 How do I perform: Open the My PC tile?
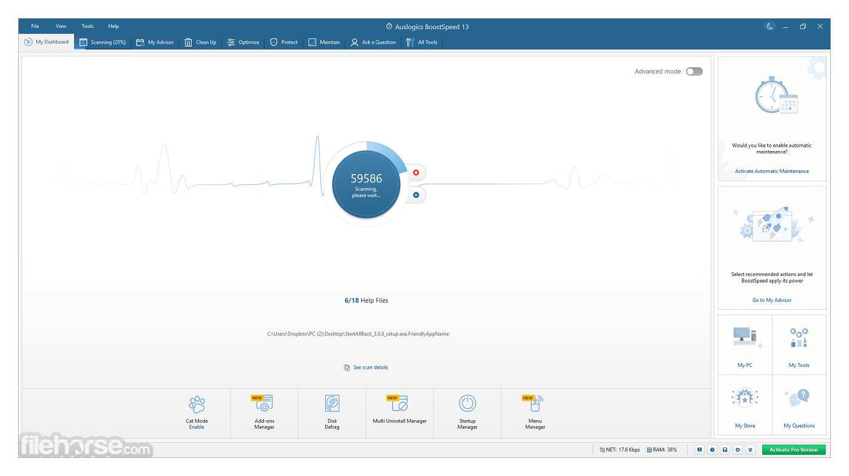pyautogui.click(x=745, y=344)
